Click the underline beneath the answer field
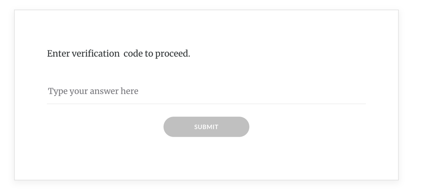 coord(206,104)
